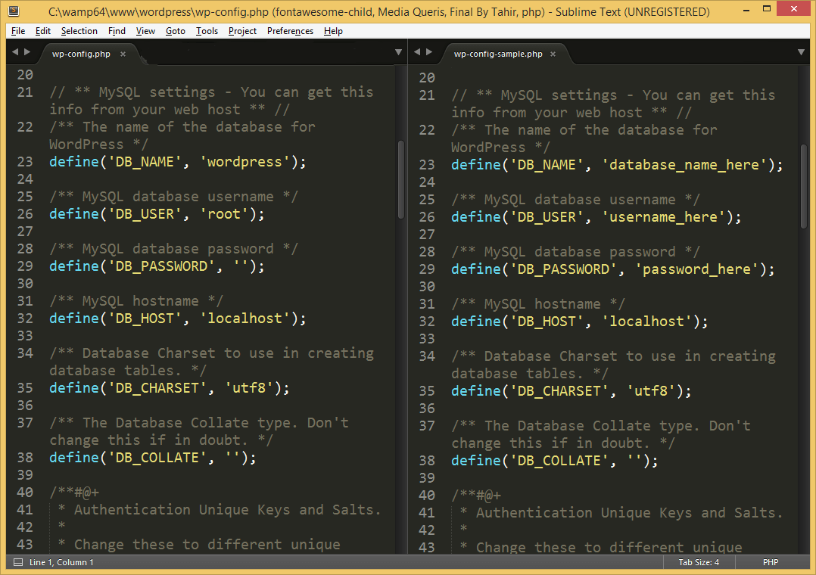
Task: Click previous tab arrow in left pane
Action: [x=14, y=52]
